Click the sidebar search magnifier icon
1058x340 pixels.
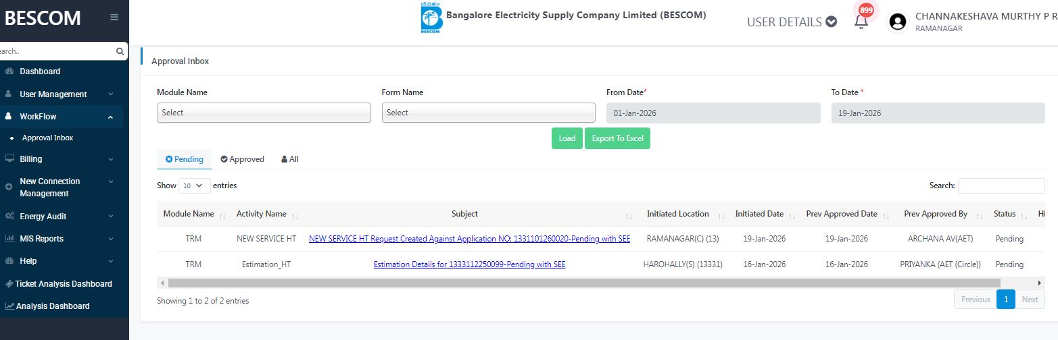coord(120,51)
